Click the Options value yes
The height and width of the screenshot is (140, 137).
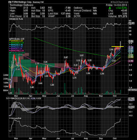pos(95,8)
